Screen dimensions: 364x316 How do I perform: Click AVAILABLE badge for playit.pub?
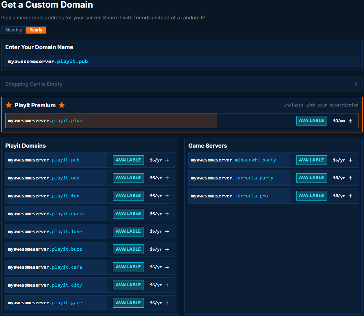click(128, 160)
